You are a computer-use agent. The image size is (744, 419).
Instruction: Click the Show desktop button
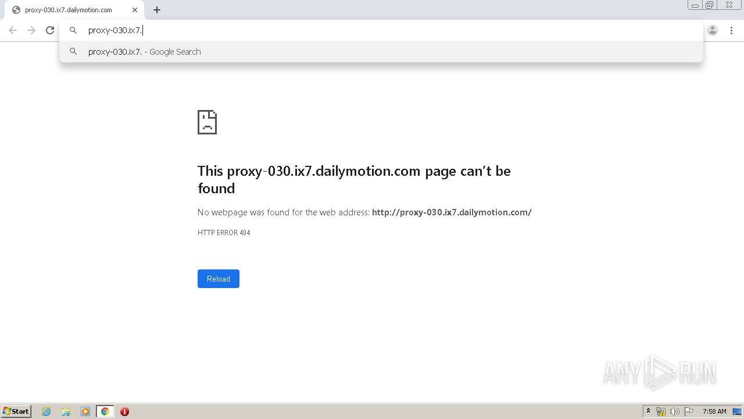pos(738,411)
